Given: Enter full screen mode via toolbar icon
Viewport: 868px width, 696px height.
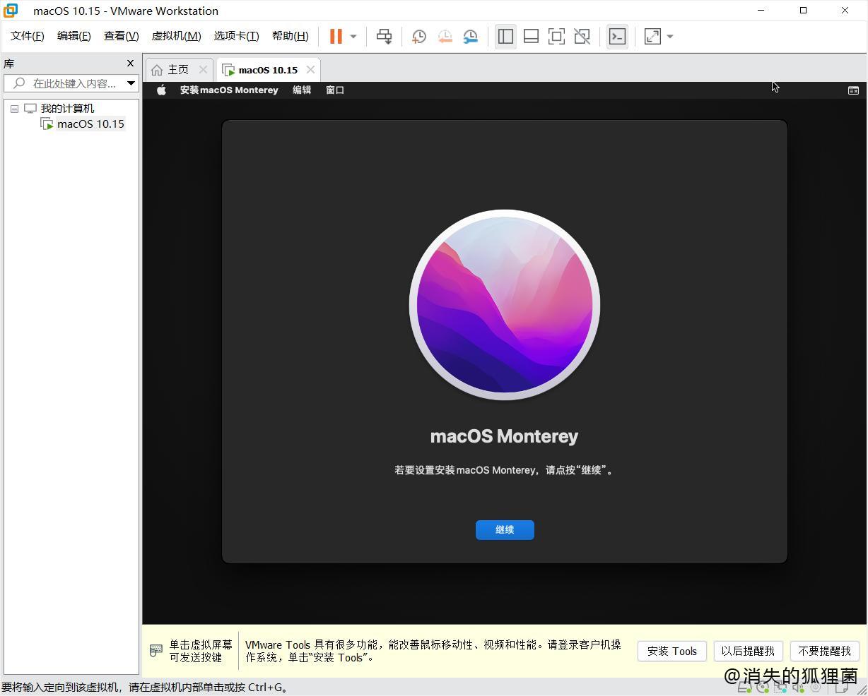Looking at the screenshot, I should coord(556,37).
